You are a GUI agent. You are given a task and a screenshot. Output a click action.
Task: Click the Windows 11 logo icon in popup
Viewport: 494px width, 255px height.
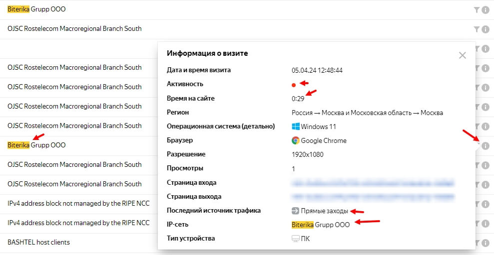[295, 127]
